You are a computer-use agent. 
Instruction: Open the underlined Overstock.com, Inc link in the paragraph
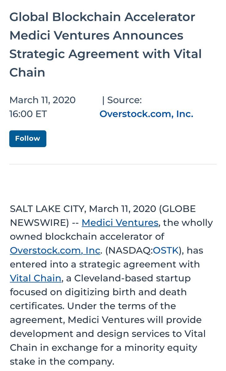pyautogui.click(x=55, y=250)
